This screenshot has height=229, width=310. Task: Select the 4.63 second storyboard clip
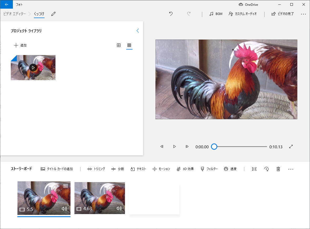point(100,198)
